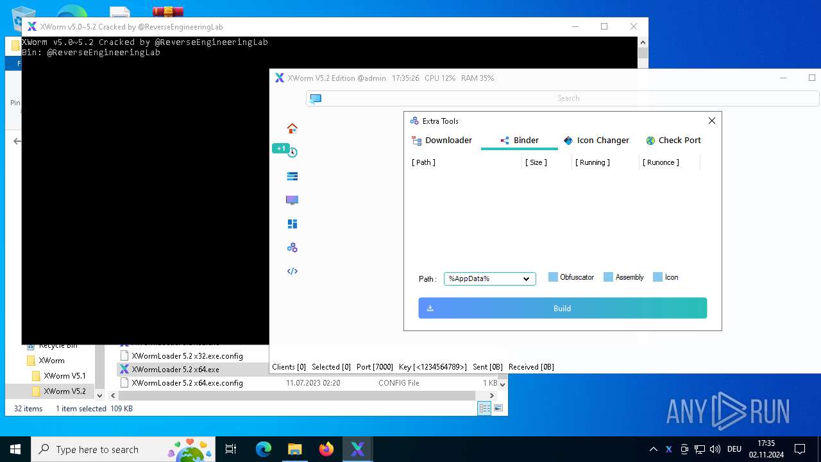The image size is (821, 462).
Task: Close the Extra Tools dialog
Action: pos(711,121)
